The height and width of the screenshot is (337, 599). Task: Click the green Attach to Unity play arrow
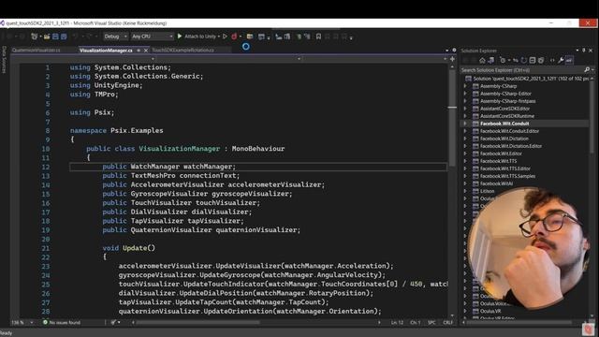(180, 37)
